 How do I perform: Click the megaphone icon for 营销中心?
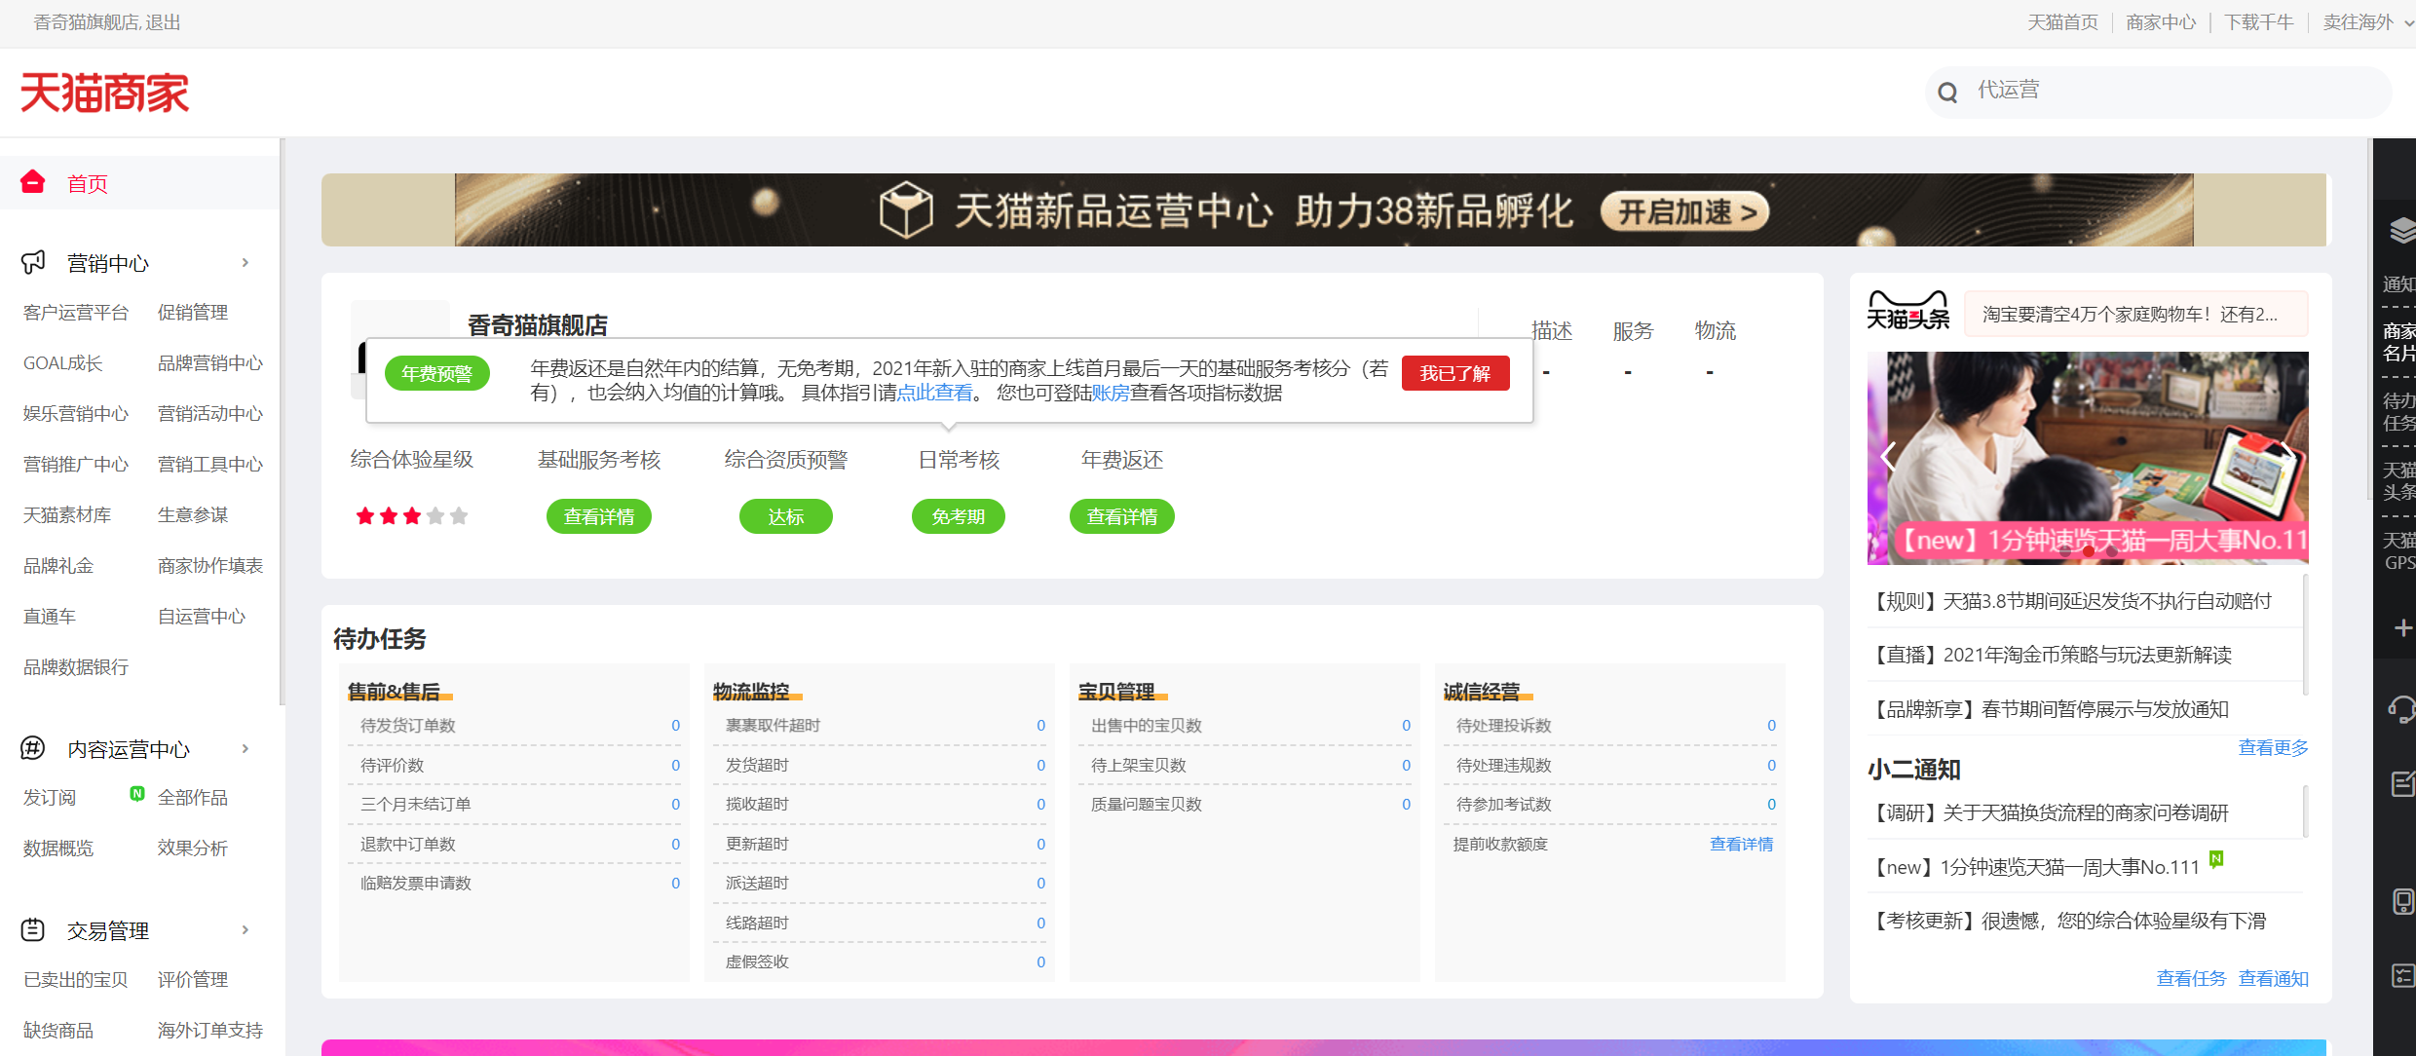pyautogui.click(x=33, y=262)
